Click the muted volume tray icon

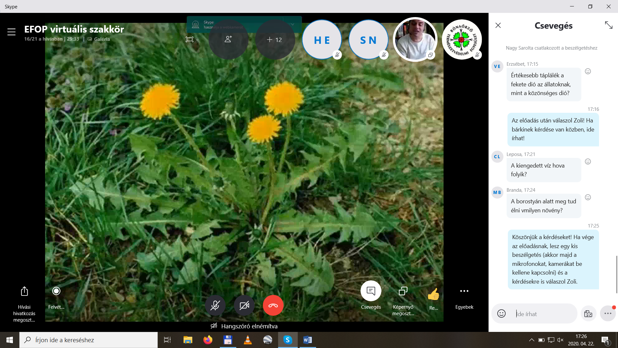(x=560, y=340)
